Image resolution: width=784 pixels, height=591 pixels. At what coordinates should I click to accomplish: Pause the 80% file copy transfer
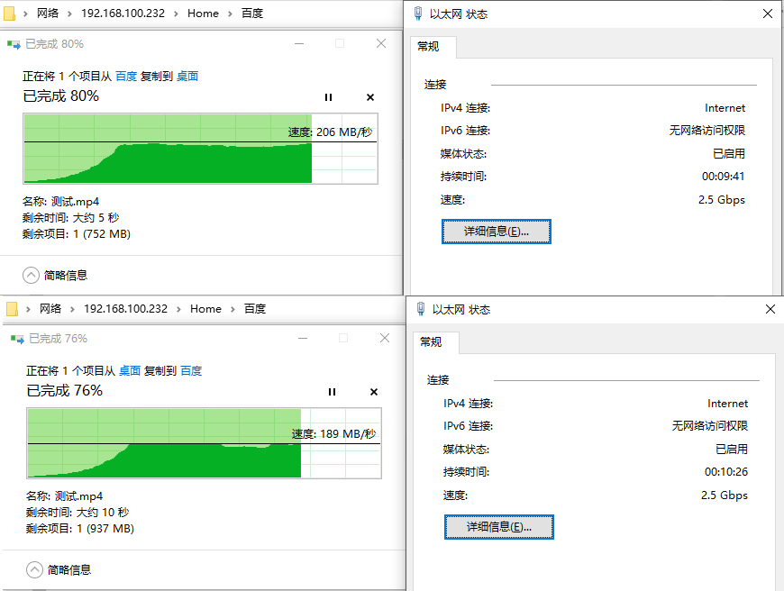[x=328, y=97]
